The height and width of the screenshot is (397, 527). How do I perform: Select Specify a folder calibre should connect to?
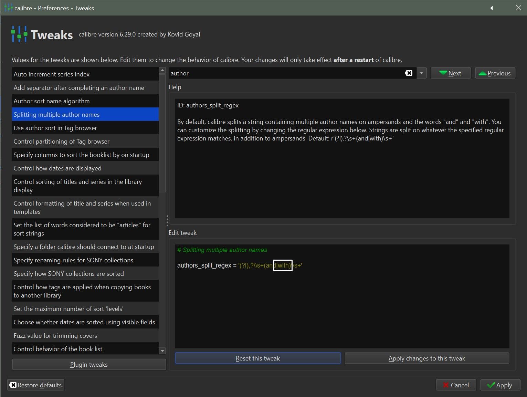[85, 247]
